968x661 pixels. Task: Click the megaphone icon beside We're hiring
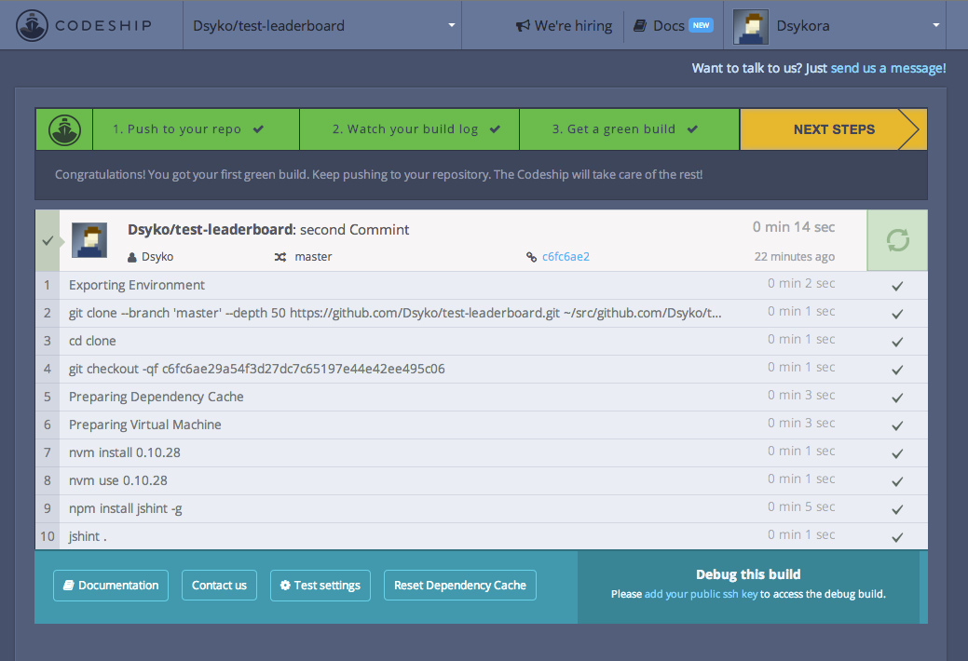coord(523,26)
